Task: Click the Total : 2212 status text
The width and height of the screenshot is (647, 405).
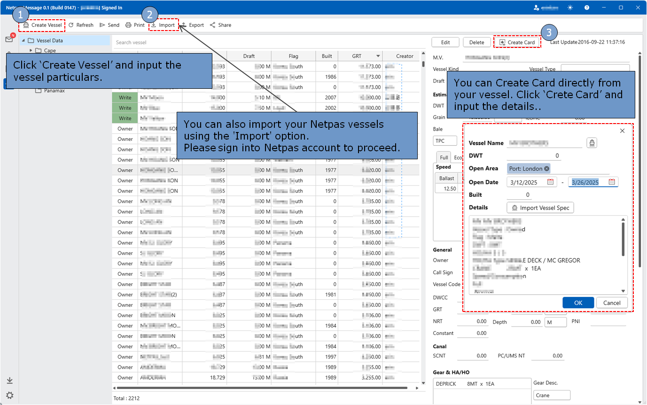Action: coord(126,398)
